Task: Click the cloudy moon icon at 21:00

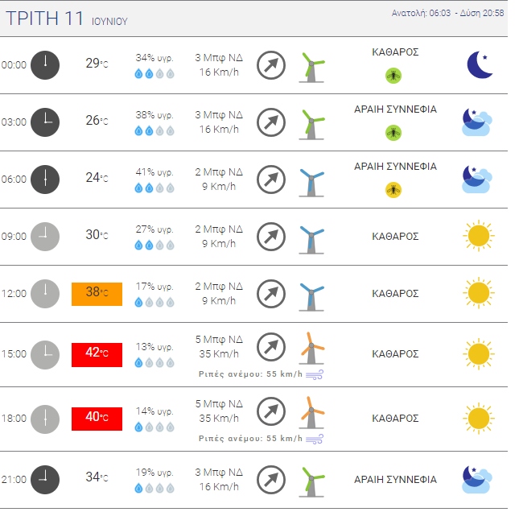Action: coord(477,480)
